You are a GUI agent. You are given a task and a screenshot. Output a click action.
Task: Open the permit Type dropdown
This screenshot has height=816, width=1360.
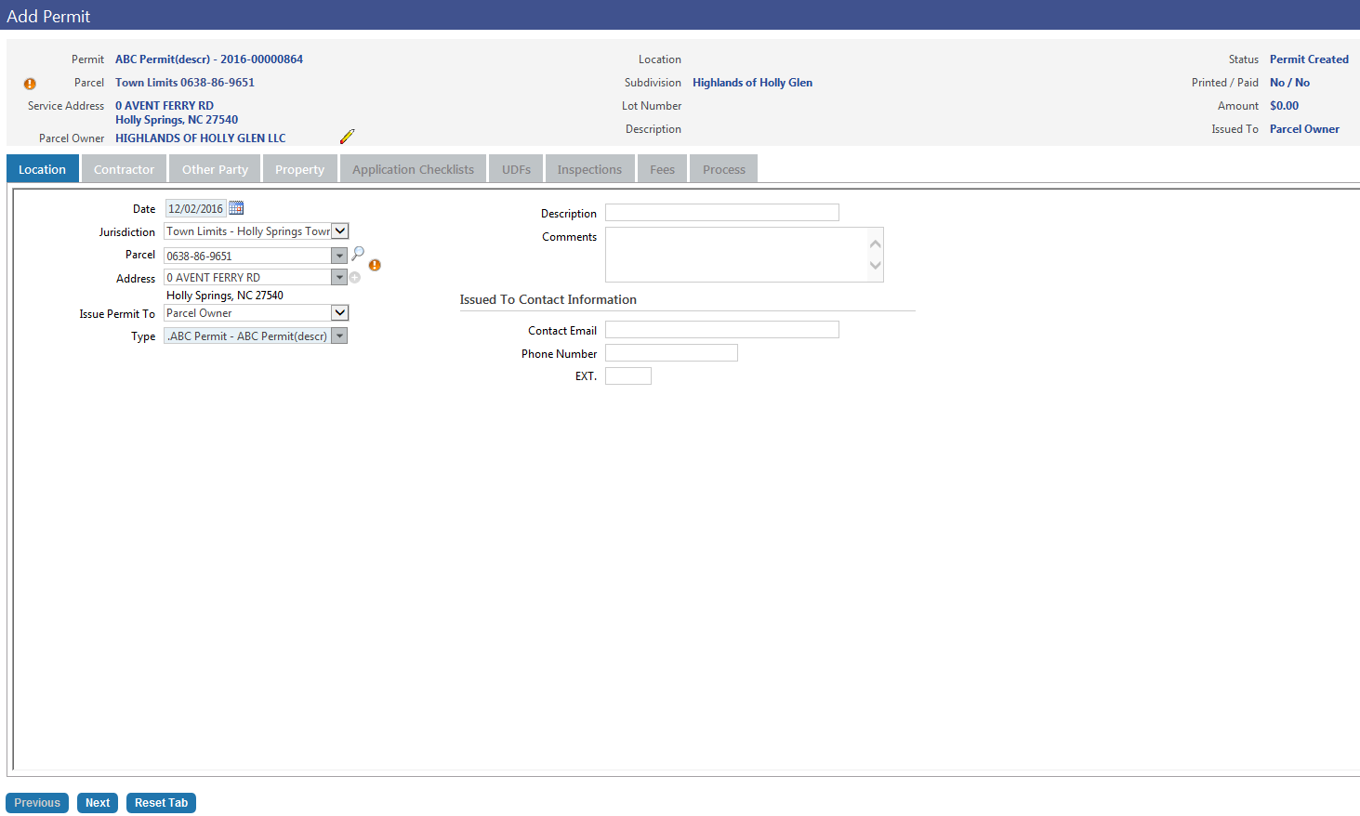pos(339,336)
